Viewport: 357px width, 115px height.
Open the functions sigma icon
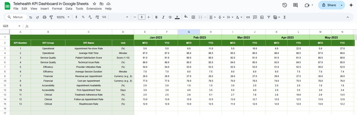[x=284, y=17]
